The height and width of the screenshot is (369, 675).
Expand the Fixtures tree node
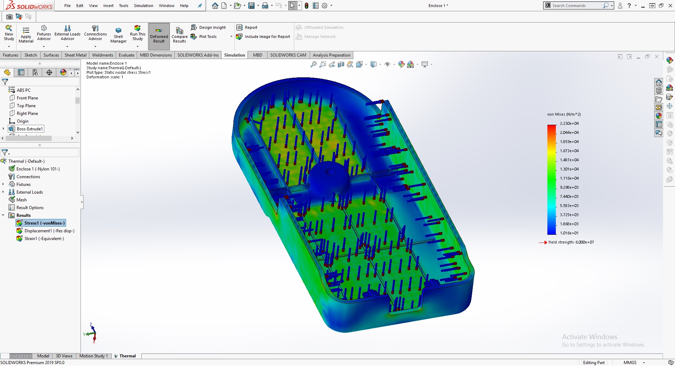point(3,184)
